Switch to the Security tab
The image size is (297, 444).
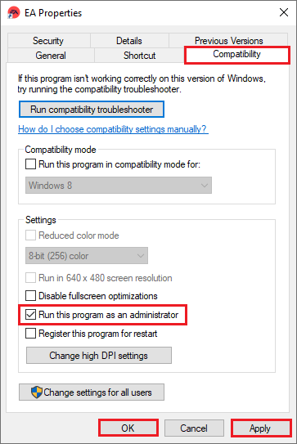click(48, 41)
